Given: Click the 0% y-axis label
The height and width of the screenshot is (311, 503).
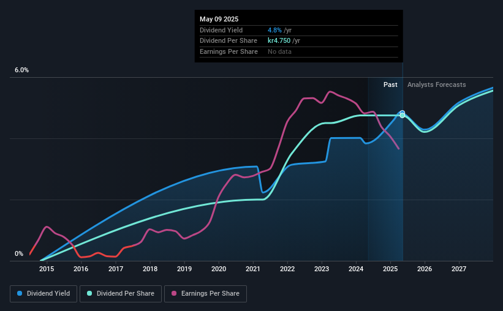Looking at the screenshot, I should (19, 254).
